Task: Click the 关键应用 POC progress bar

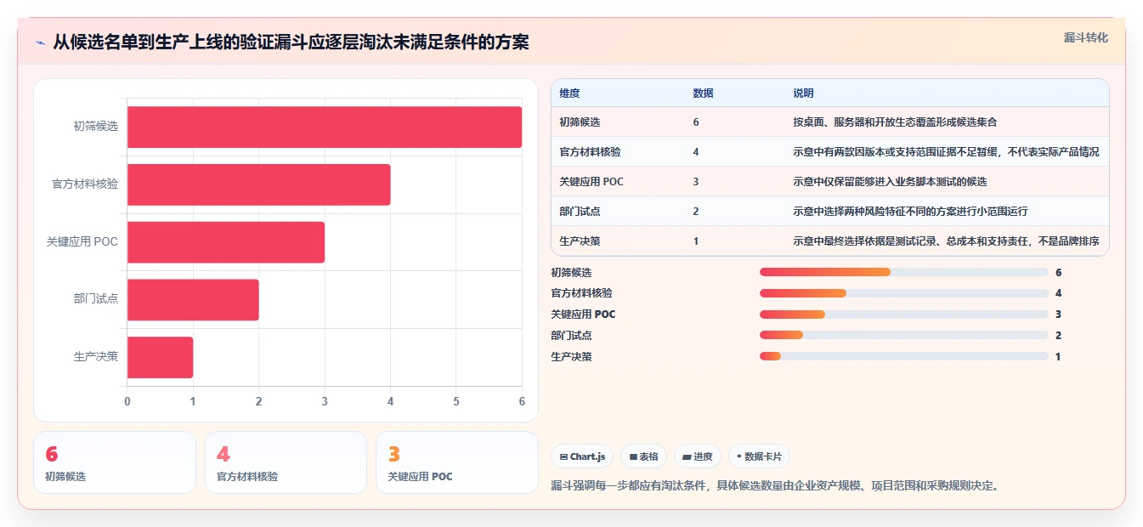Action: tap(904, 314)
